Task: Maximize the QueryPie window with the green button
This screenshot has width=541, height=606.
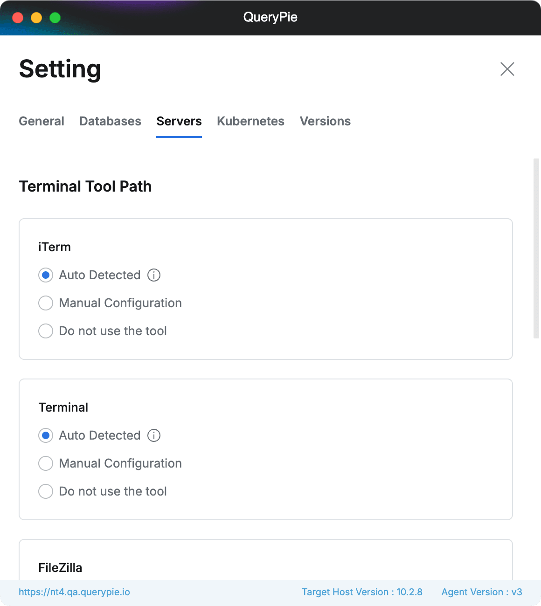Action: click(55, 18)
